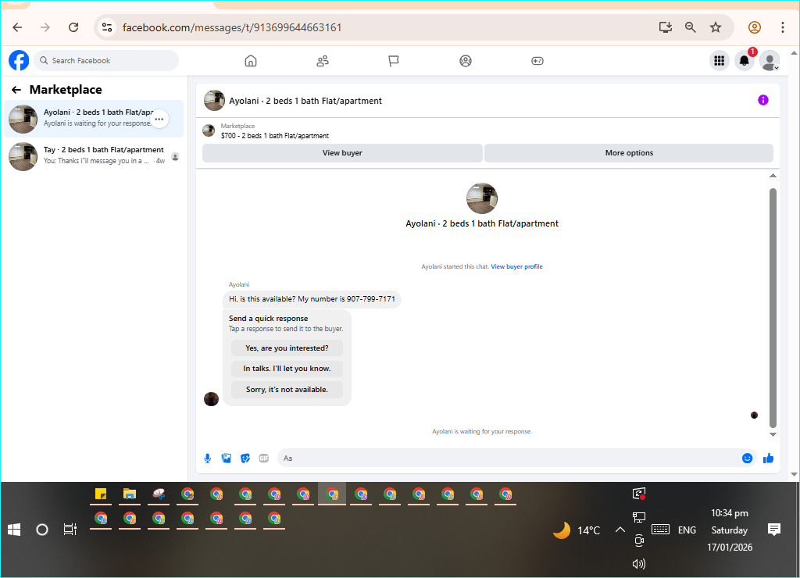The image size is (800, 578).
Task: Click the chat scrollbar up arrow
Action: coord(773,176)
